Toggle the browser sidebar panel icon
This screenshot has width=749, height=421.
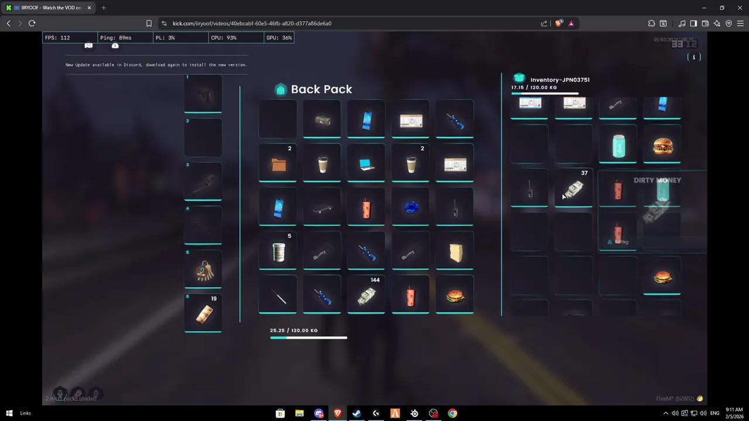point(693,23)
